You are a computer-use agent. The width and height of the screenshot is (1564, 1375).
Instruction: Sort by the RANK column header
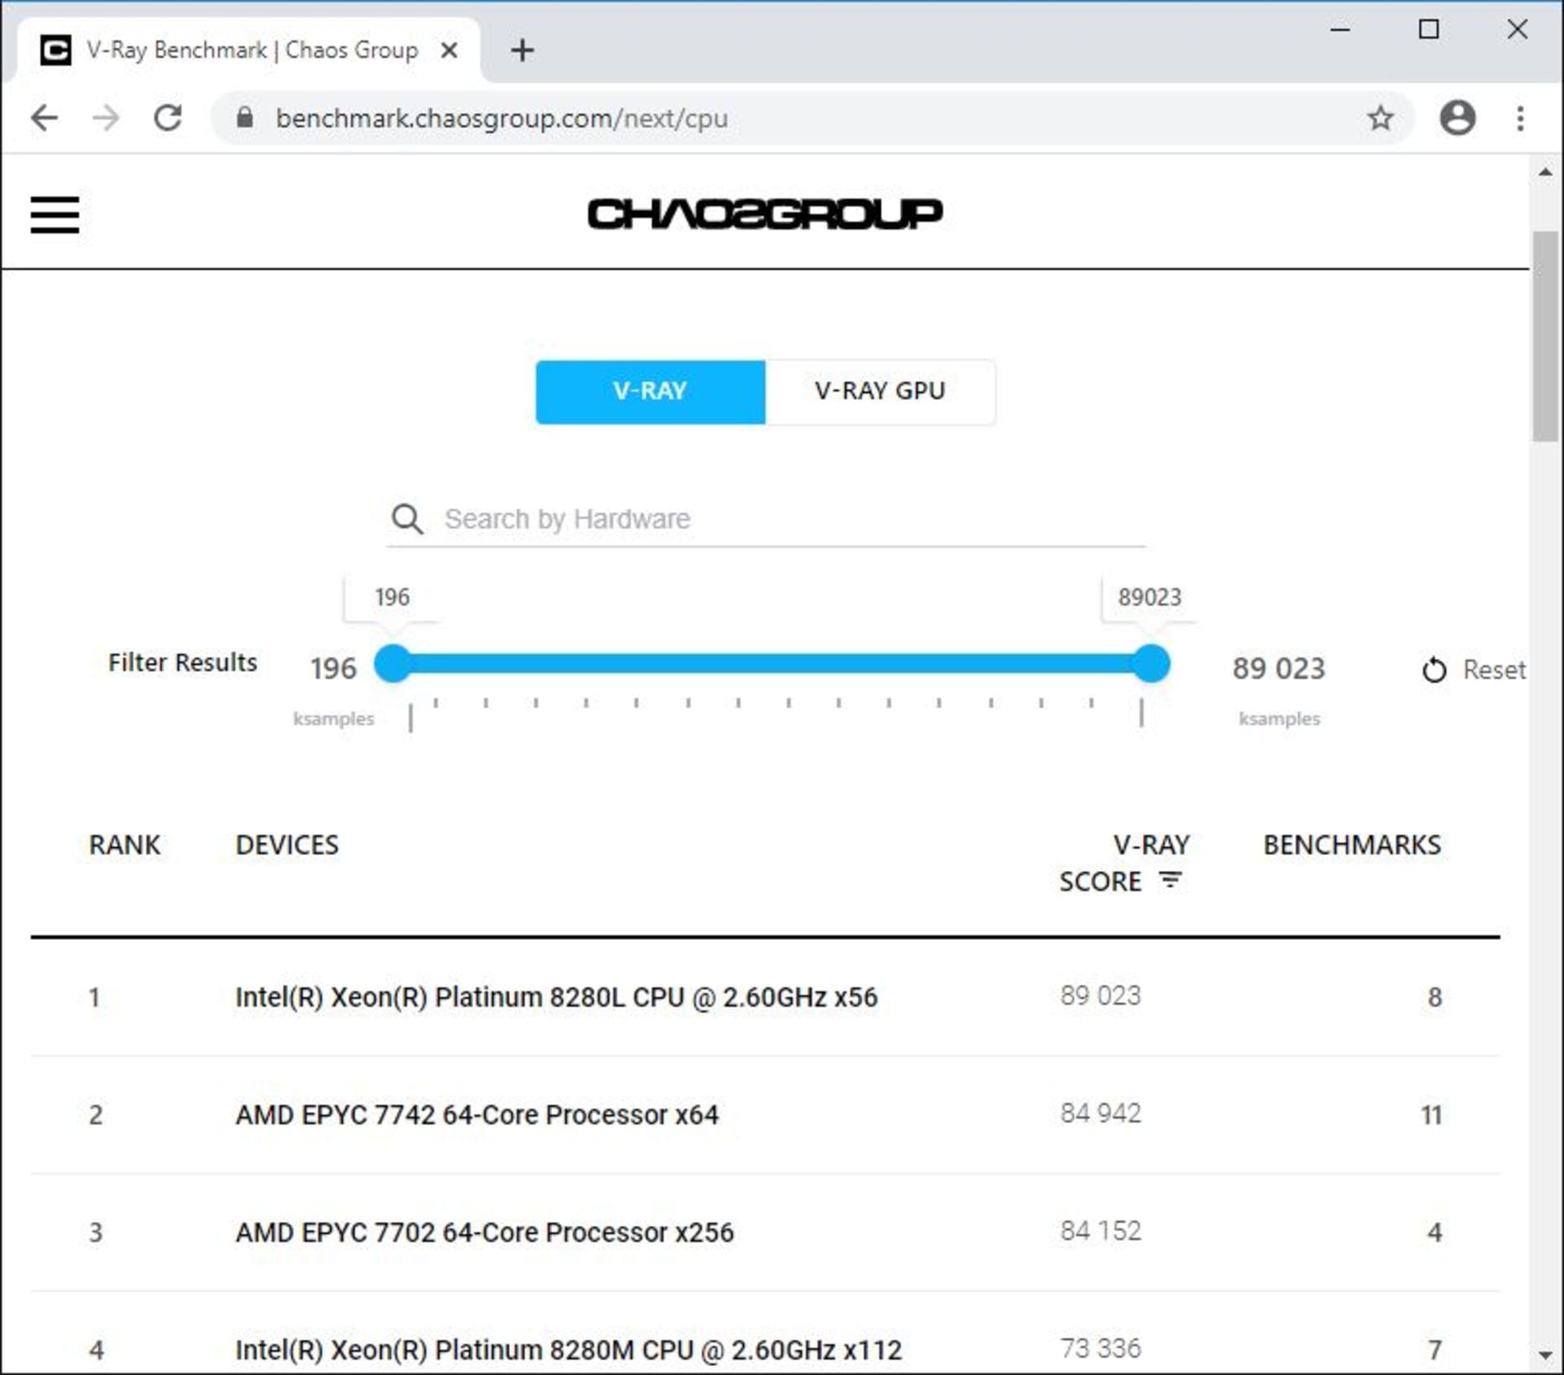click(125, 845)
